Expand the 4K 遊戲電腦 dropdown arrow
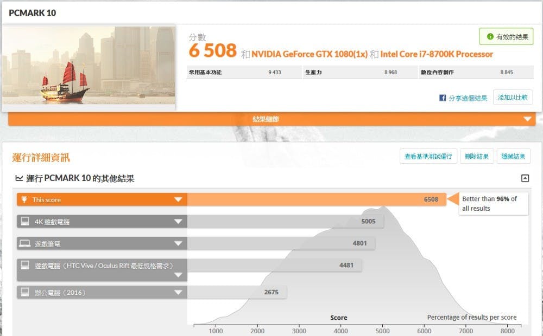 178,221
